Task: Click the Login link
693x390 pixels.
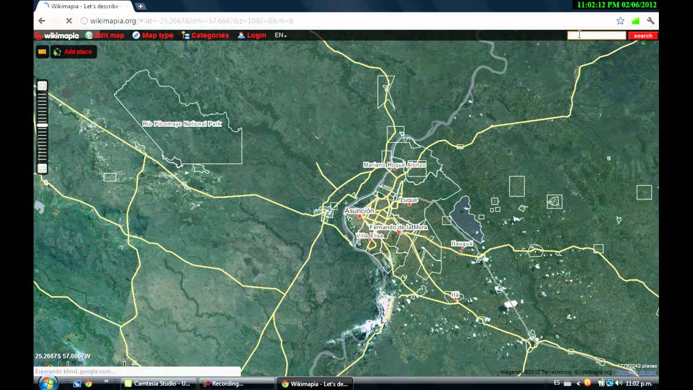Action: [252, 35]
